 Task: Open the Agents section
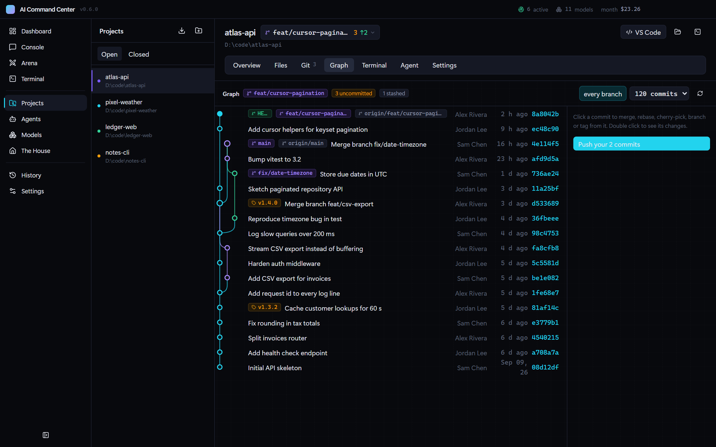pos(46,119)
